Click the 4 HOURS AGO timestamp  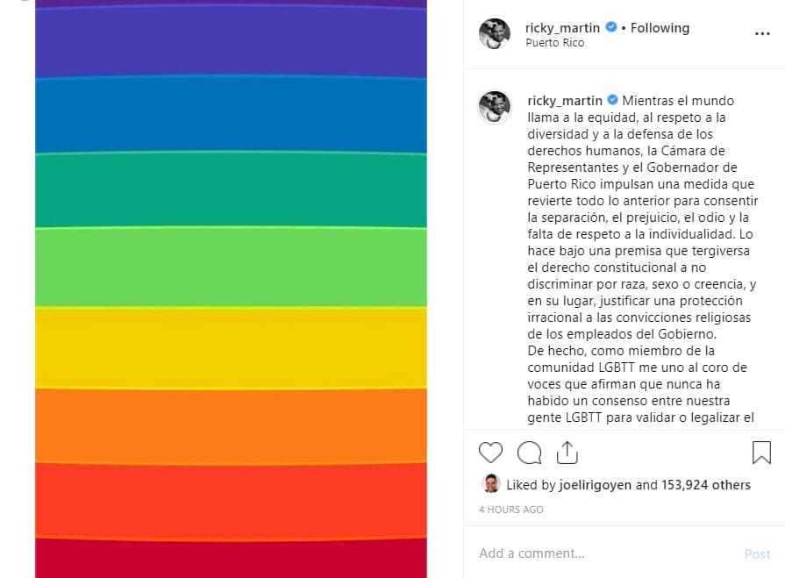click(511, 510)
